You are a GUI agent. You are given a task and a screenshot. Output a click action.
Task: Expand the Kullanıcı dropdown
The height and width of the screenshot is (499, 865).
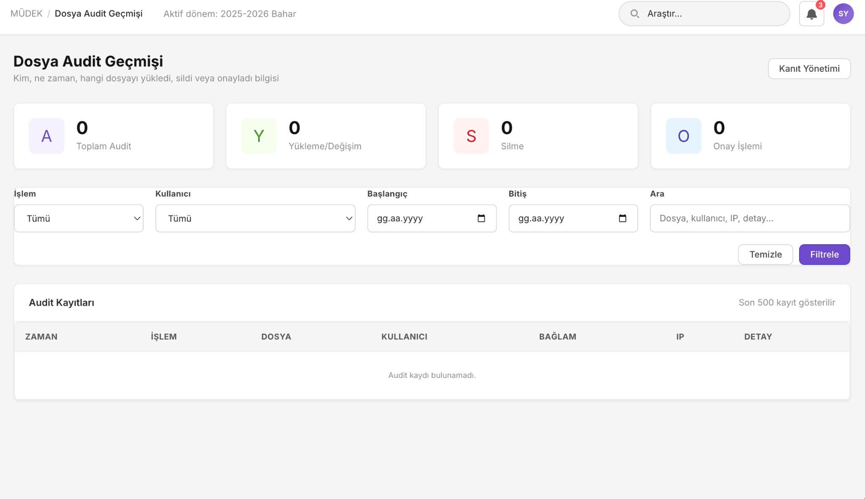[255, 218]
